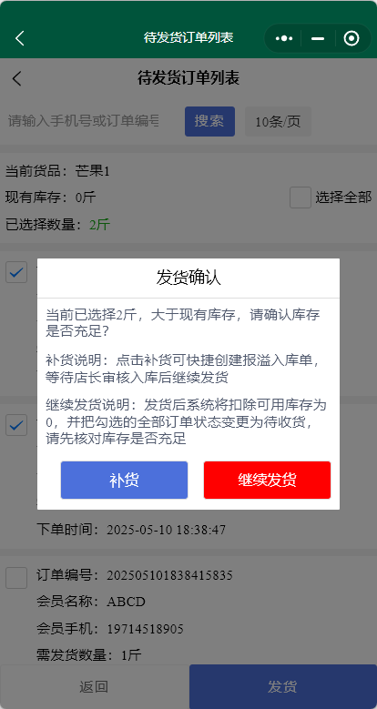Click the order number 202505101838415835 text
Viewport: 377px width, 709px height.
pyautogui.click(x=169, y=575)
